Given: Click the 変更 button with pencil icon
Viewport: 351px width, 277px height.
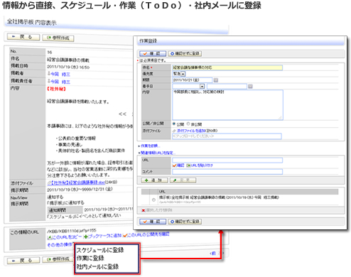Looking at the screenshot, I should tap(183, 180).
